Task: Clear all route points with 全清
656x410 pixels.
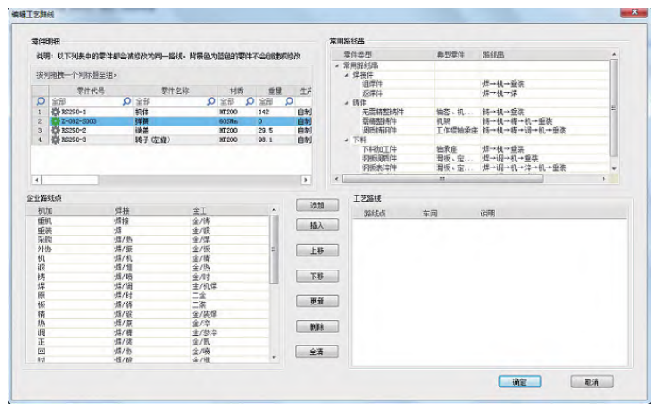Action: click(317, 352)
